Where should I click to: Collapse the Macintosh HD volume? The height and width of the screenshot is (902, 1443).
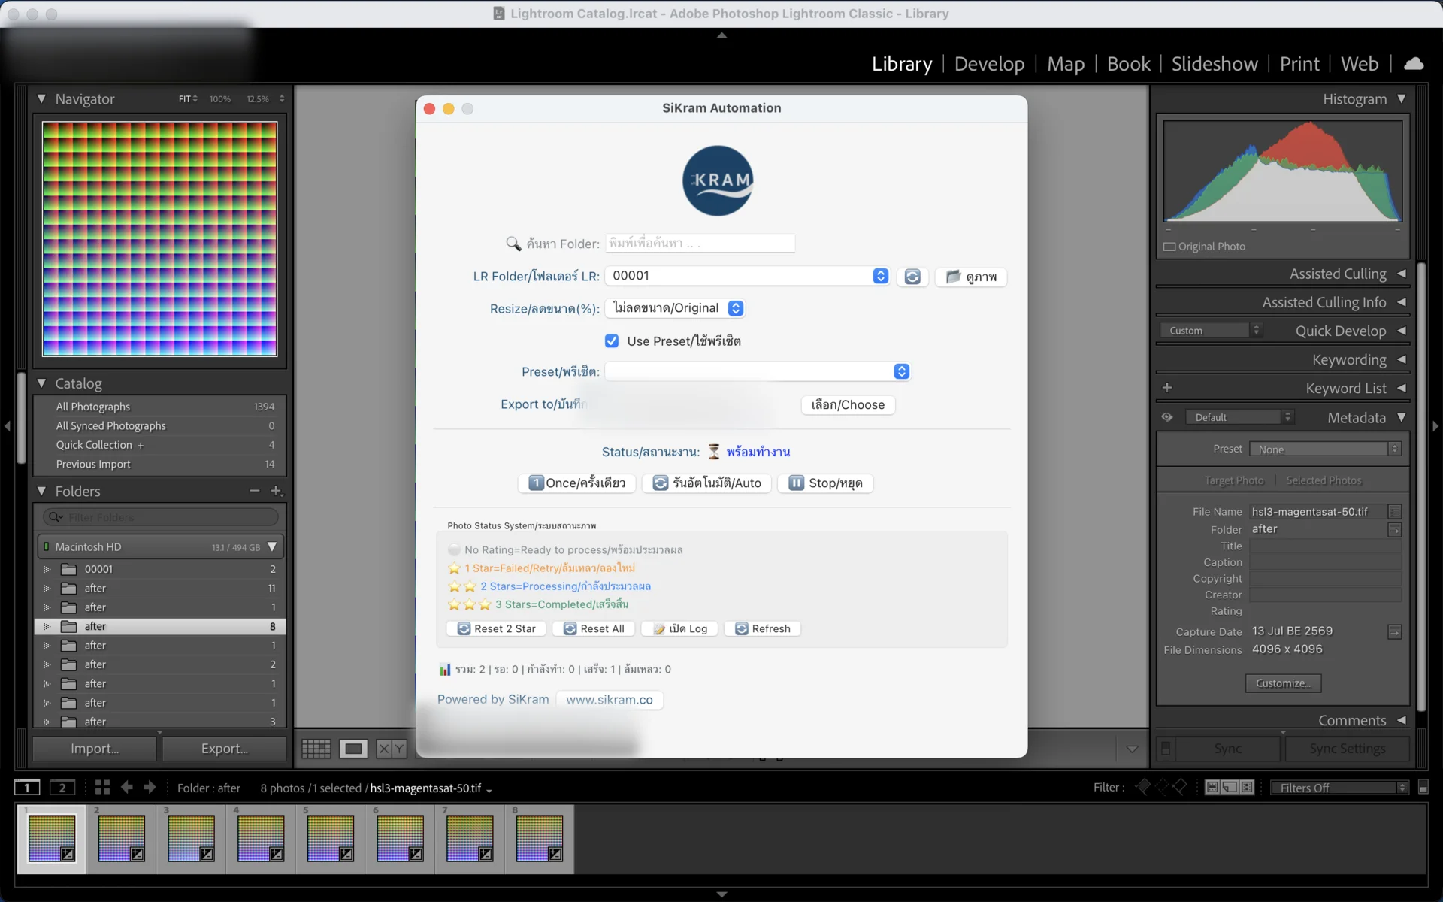tap(272, 546)
